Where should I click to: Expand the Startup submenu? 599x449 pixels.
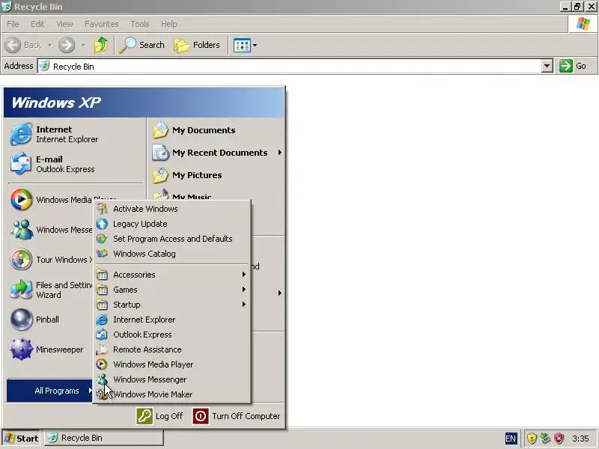[x=173, y=305]
